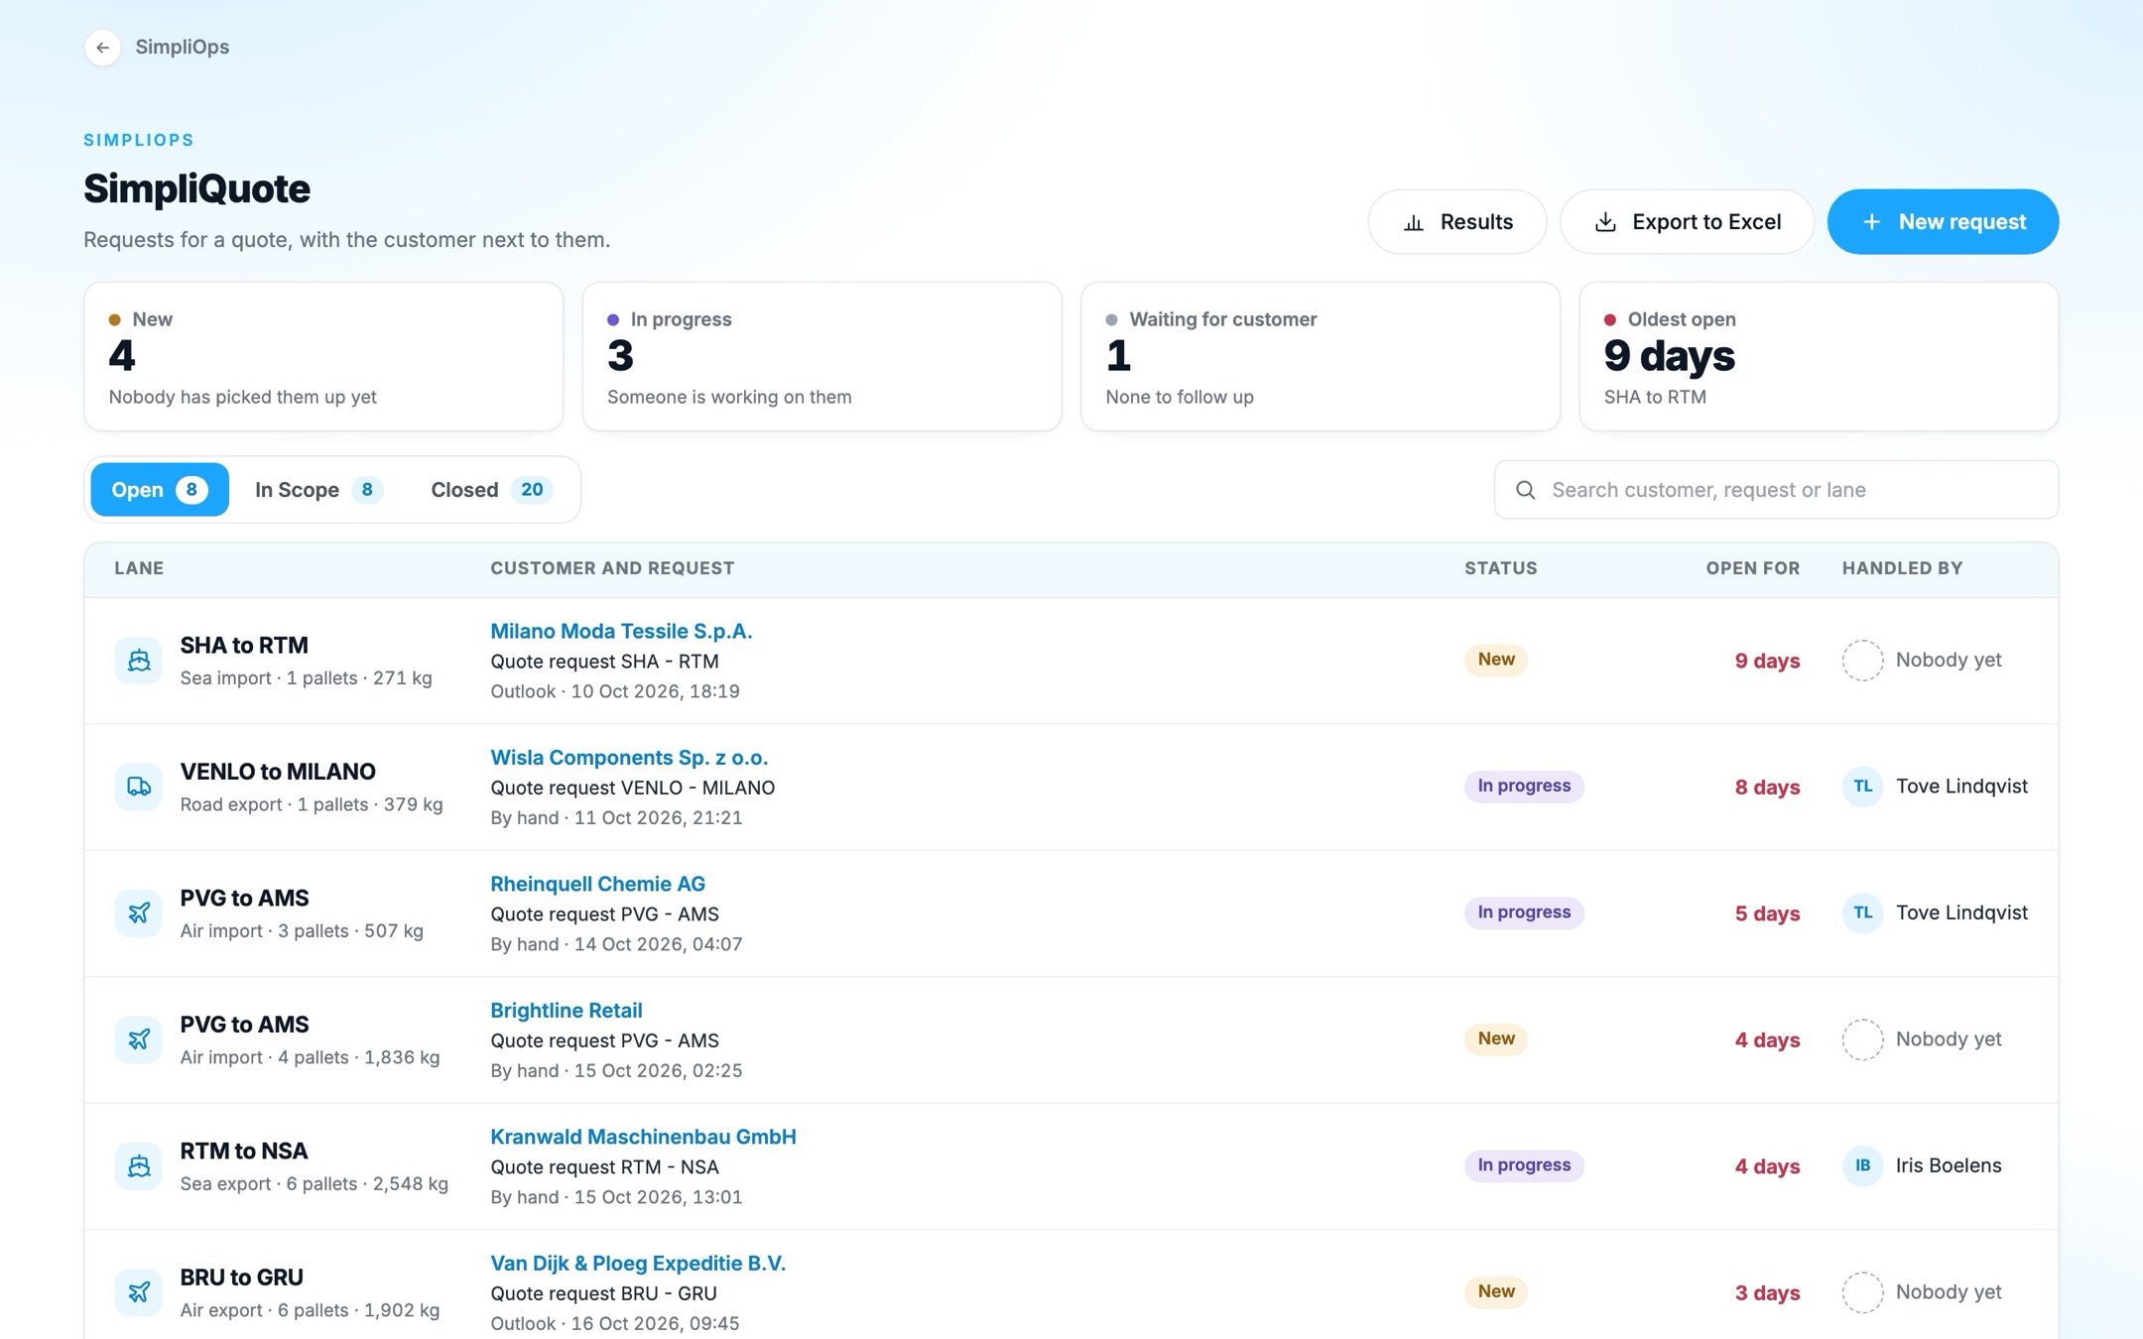Switch to the In Scope tab
This screenshot has width=2143, height=1339.
[317, 490]
